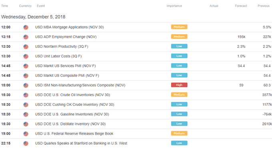This screenshot has height=149, width=272.
Task: Open USD Unit Labor Costs (3Q F) event
Action: [58, 56]
